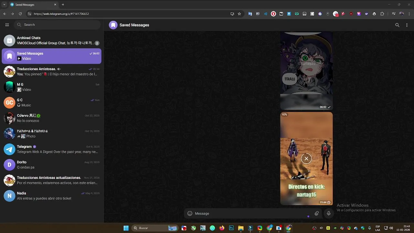The width and height of the screenshot is (414, 233).
Task: Click Telegram logo avatar in chat list
Action: coord(9,149)
